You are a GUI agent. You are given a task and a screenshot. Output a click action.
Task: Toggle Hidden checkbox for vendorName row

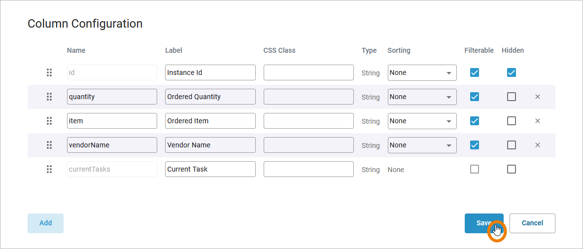(x=512, y=145)
